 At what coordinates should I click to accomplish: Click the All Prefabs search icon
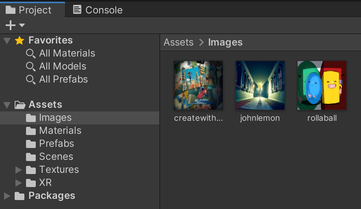click(31, 79)
